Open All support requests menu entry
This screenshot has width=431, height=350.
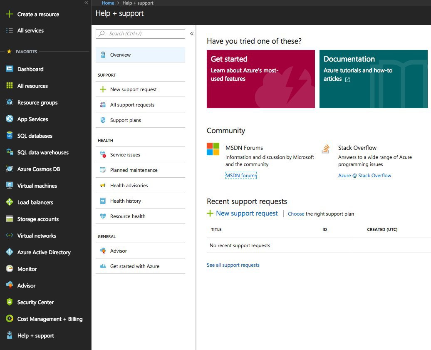(140, 105)
